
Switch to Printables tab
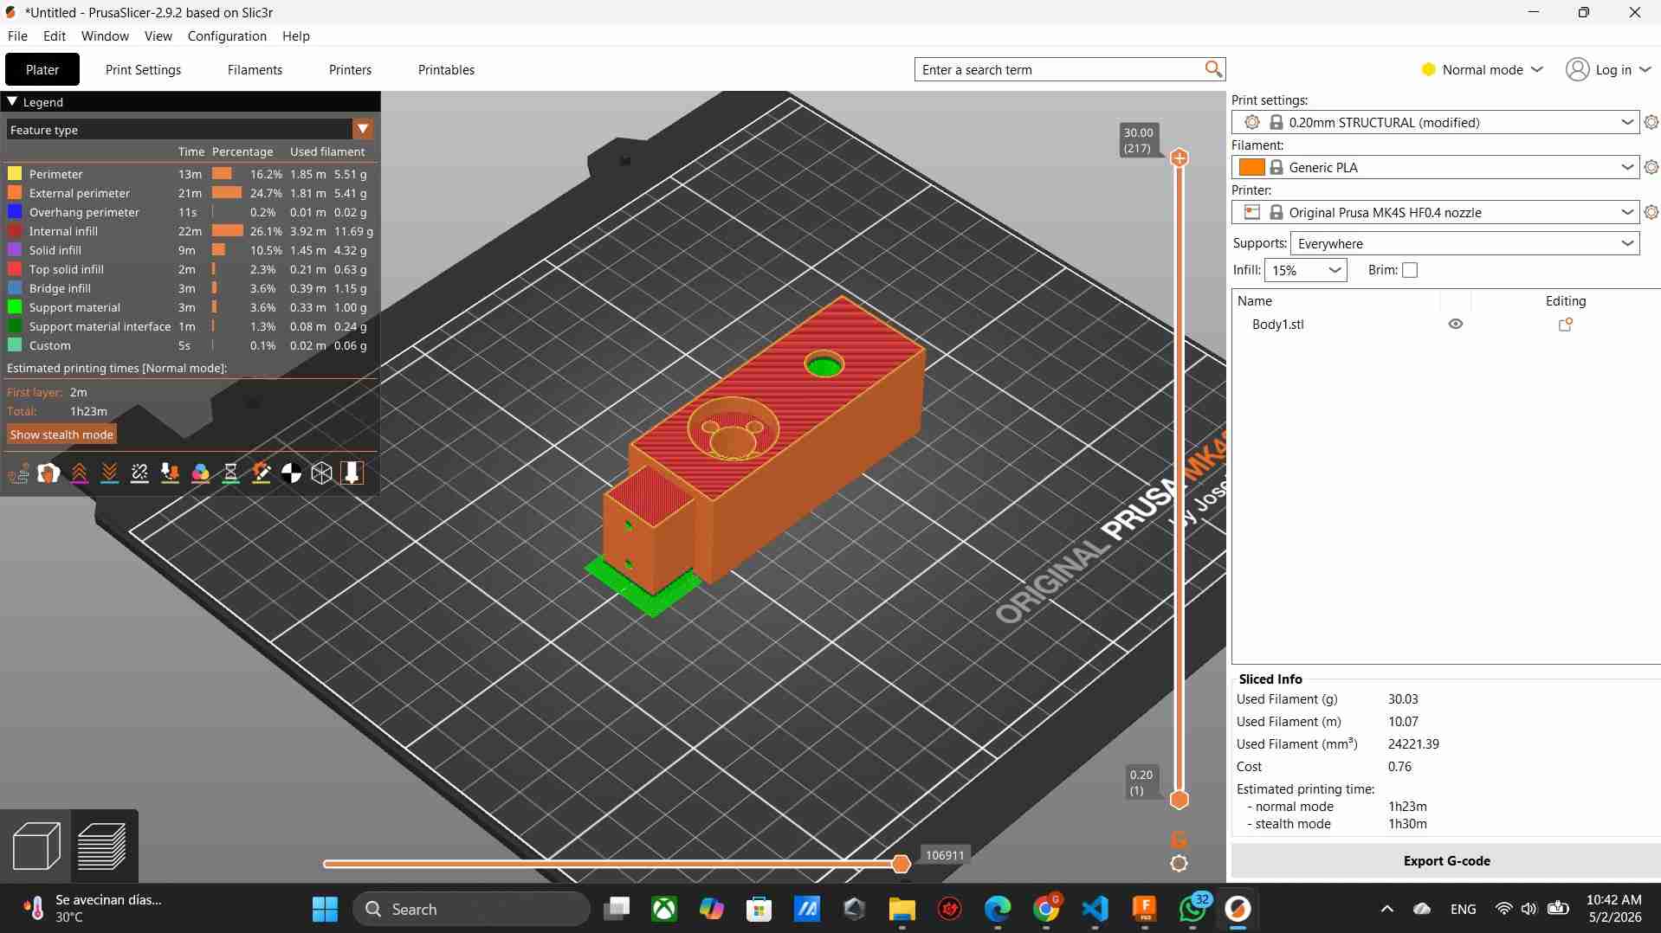tap(446, 69)
